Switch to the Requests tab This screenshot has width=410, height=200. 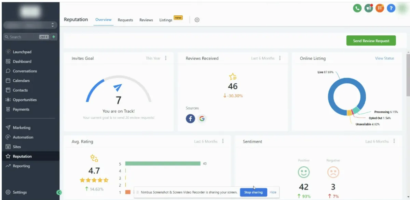click(x=125, y=20)
